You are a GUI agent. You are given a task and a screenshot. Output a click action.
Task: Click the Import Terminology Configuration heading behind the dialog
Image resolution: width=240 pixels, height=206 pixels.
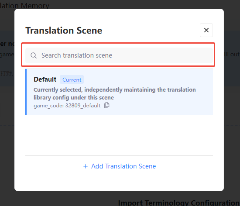pyautogui.click(x=179, y=203)
